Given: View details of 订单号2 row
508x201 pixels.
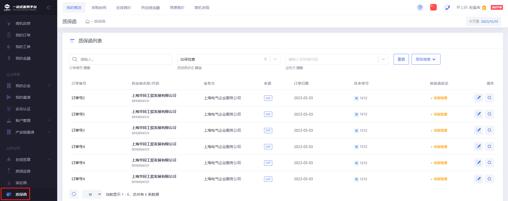Looking at the screenshot, I should click(489, 98).
